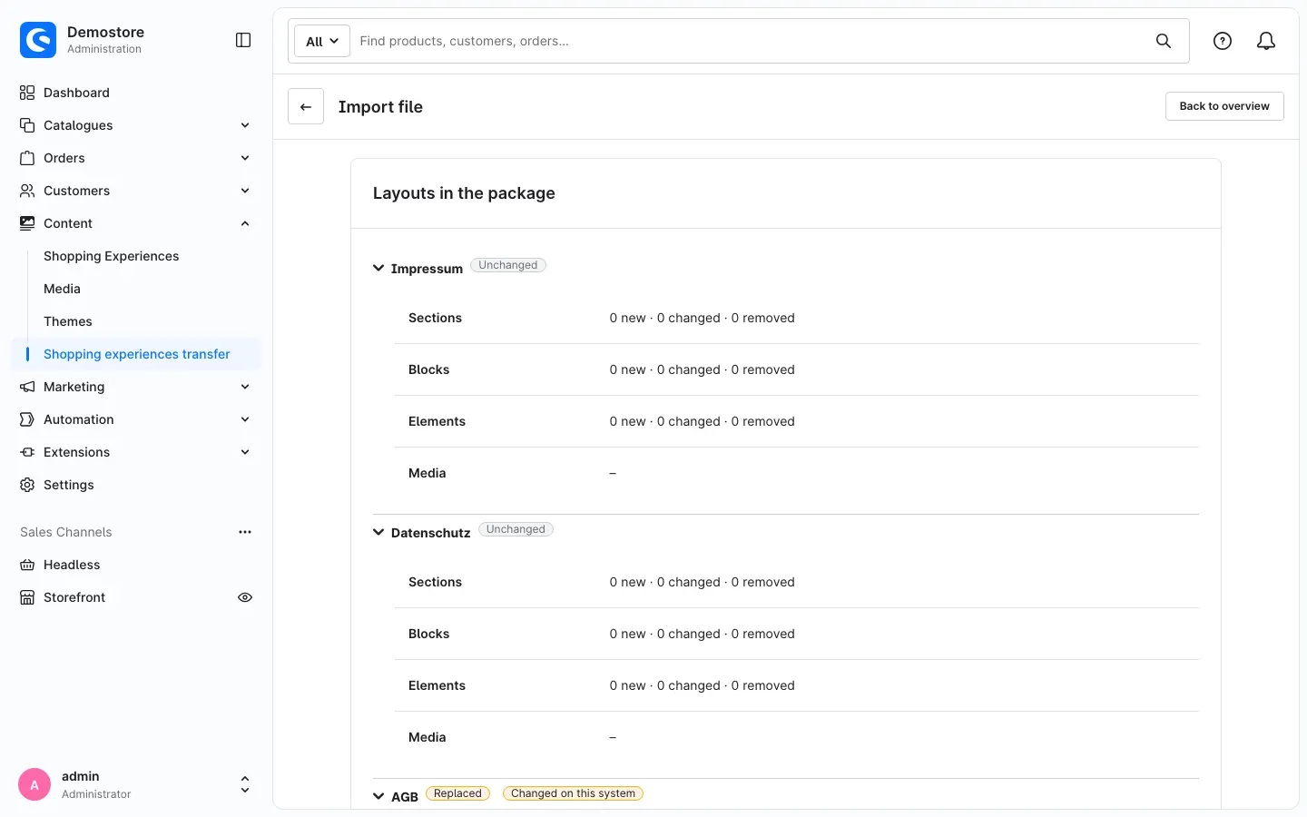Click Datenschutz Media row label

pos(427,737)
